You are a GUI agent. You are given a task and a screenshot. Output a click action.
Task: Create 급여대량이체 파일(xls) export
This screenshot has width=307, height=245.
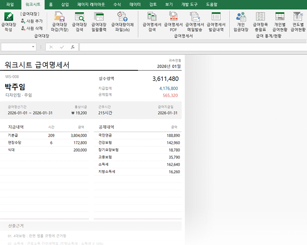pyautogui.click(x=122, y=21)
